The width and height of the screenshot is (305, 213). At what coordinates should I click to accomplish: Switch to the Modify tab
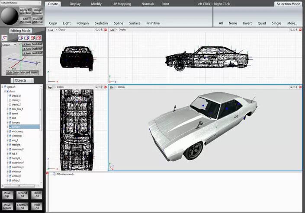96,4
